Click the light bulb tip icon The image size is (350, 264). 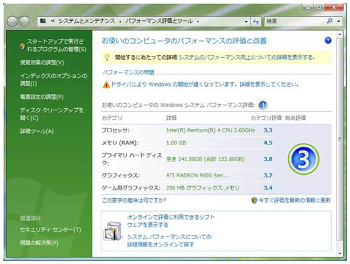coord(107,57)
